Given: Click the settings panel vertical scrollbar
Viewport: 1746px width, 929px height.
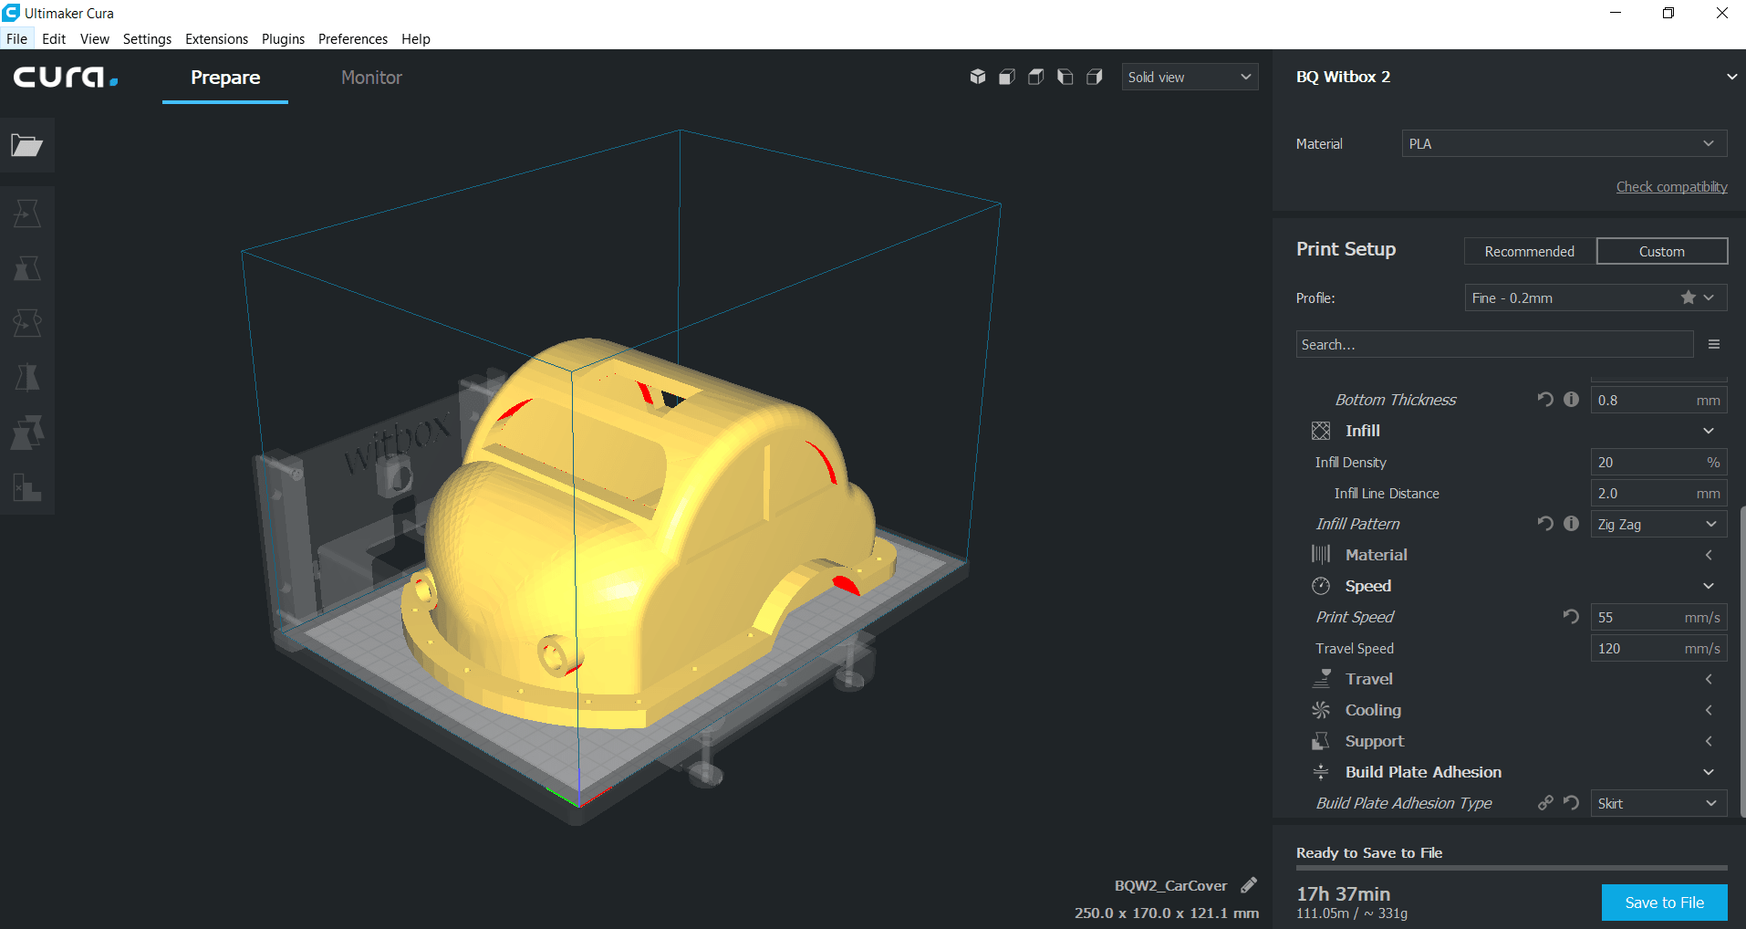Looking at the screenshot, I should click(x=1742, y=662).
